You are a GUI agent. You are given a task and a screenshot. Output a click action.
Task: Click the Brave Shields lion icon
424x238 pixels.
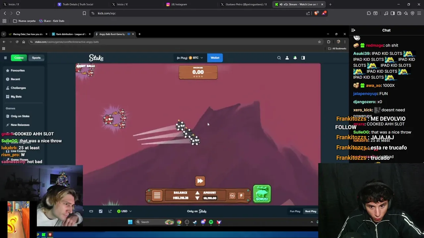point(316,13)
